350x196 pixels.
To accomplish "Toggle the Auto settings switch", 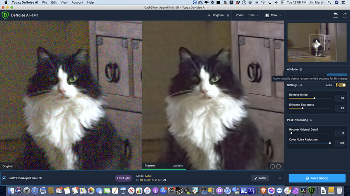I will [342, 85].
